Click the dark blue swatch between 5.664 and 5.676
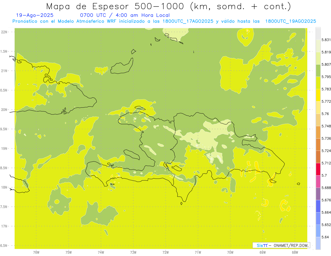 318,206
